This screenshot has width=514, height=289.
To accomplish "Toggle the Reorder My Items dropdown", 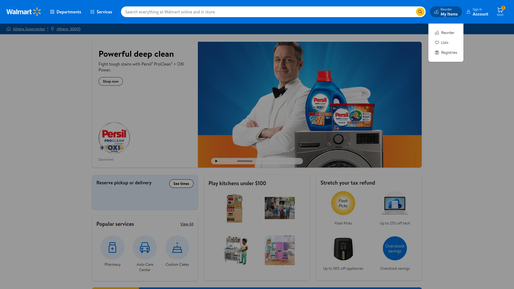I will (x=446, y=12).
